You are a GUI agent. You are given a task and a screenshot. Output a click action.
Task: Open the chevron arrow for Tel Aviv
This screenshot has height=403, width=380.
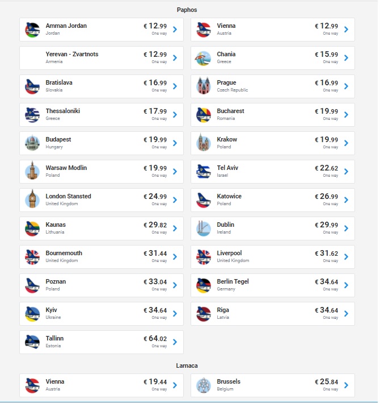pos(346,172)
